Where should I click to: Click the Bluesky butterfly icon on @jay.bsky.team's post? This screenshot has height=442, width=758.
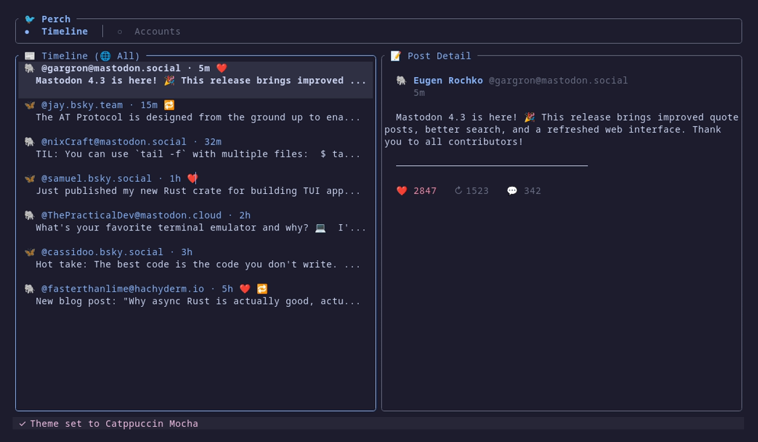(x=30, y=105)
